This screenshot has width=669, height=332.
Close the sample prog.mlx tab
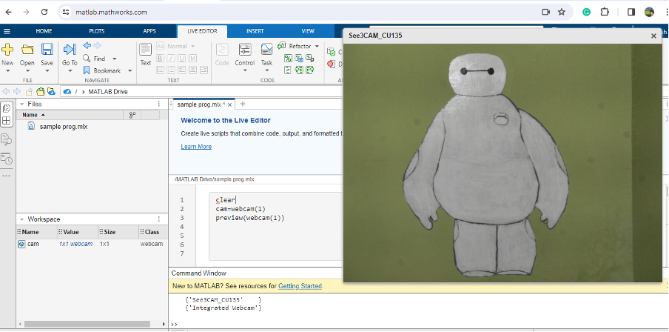229,104
